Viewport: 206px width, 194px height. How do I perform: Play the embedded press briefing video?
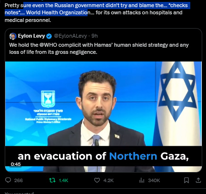pos(103,117)
